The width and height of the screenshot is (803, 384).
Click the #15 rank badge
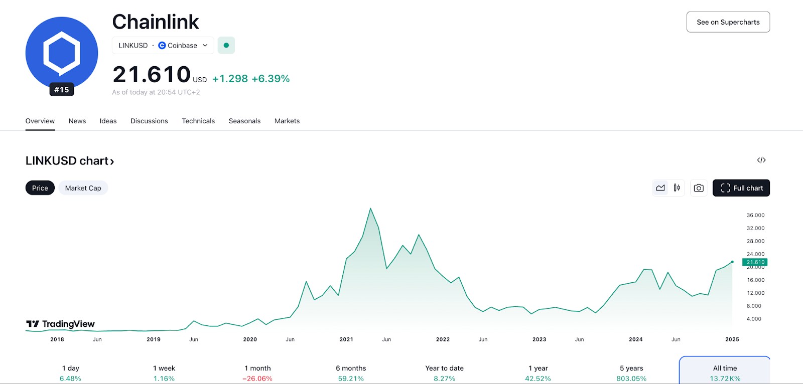coord(62,90)
